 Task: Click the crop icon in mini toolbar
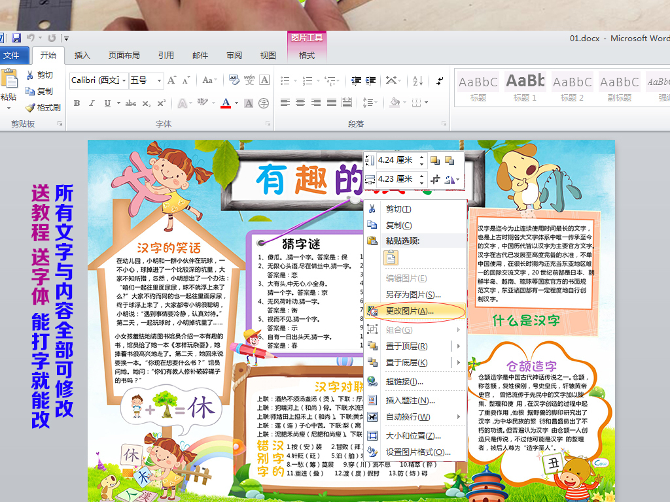point(436,179)
